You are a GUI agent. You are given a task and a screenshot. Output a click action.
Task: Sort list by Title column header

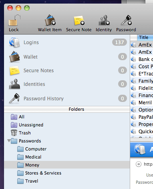tap(145, 37)
